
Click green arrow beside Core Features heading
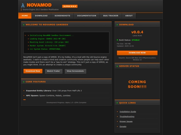[x=24, y=82]
